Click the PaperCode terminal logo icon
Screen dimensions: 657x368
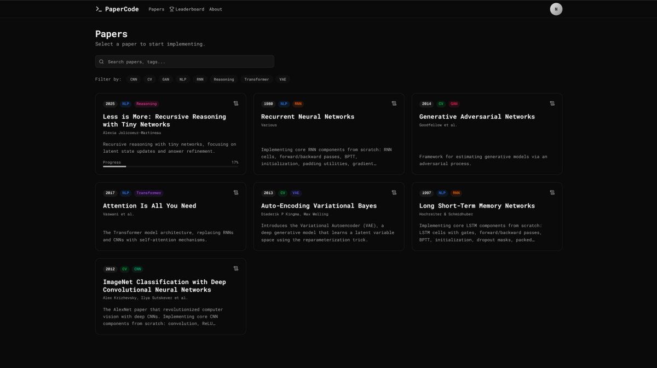[x=99, y=9]
